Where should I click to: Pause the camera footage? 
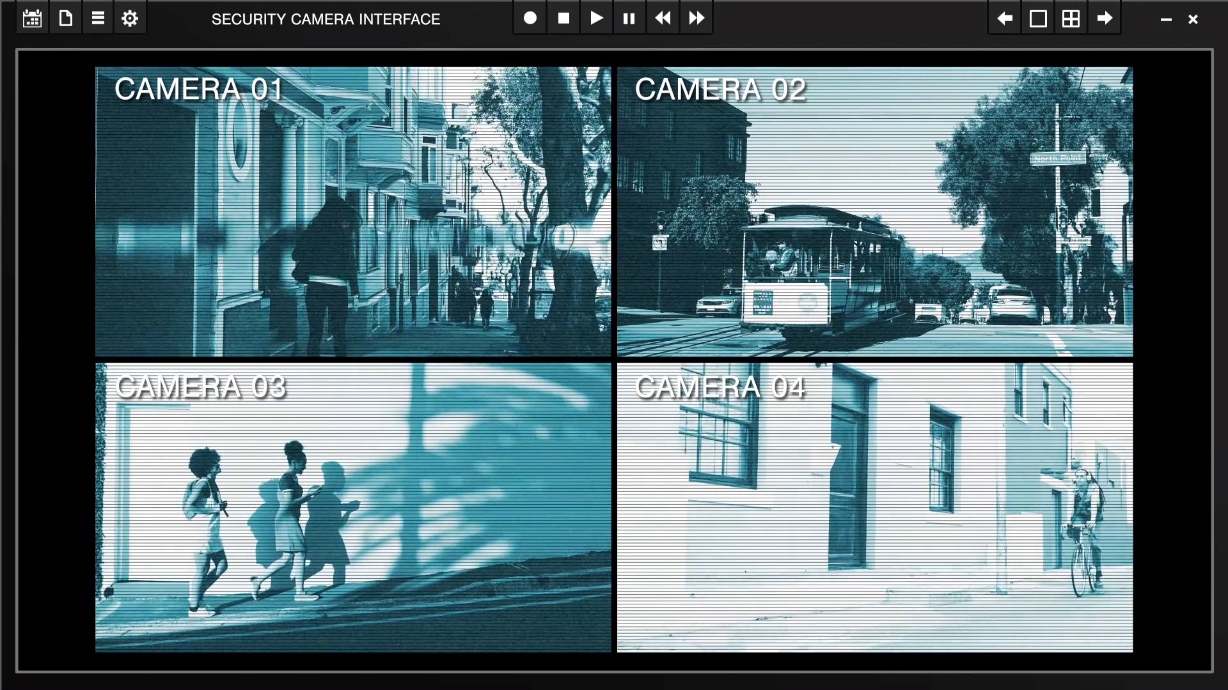(629, 19)
